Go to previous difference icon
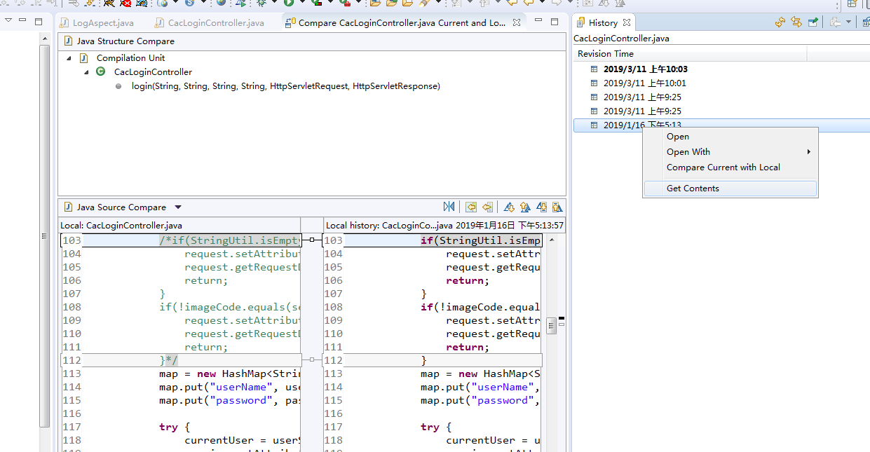 pyautogui.click(x=525, y=207)
